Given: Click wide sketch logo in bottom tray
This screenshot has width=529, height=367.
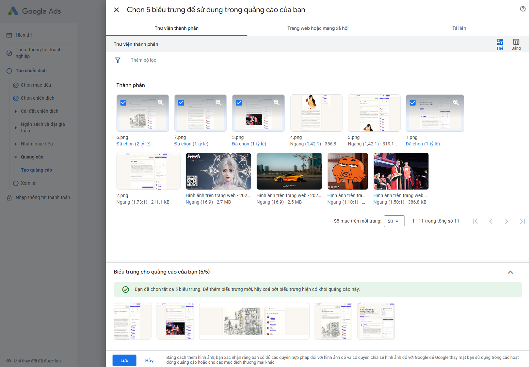Looking at the screenshot, I should [254, 321].
